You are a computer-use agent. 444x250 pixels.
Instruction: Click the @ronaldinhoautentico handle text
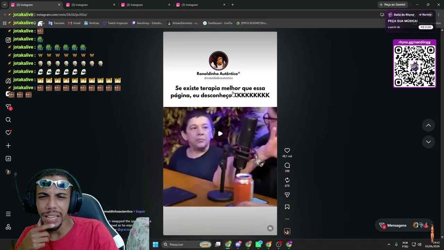pos(219,78)
